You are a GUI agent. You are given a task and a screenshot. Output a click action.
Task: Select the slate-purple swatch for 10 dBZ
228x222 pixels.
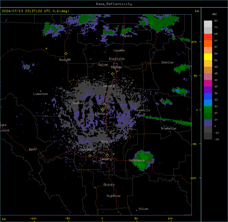(208, 123)
